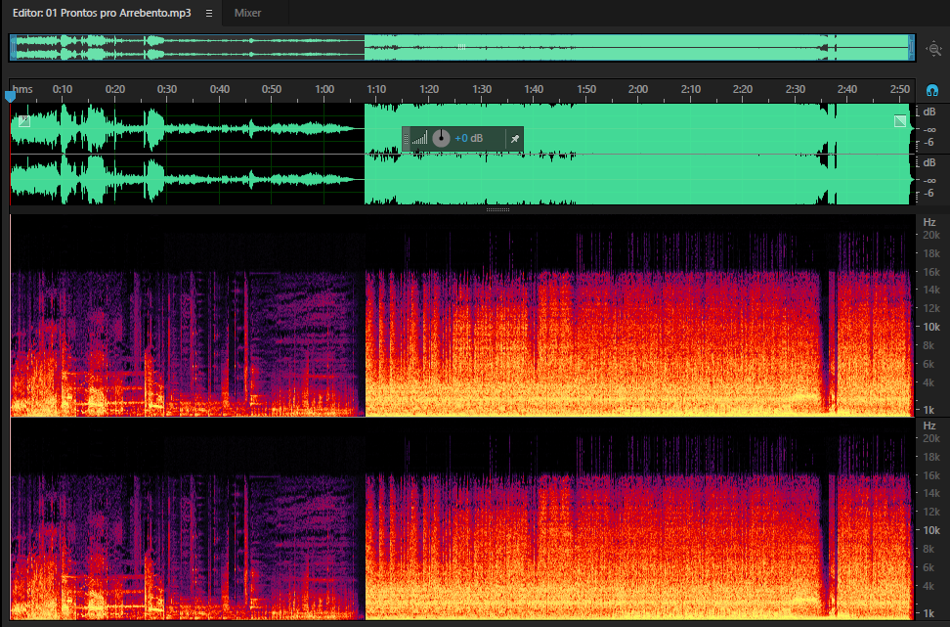Click the fade in handle on waveform

pyautogui.click(x=24, y=120)
